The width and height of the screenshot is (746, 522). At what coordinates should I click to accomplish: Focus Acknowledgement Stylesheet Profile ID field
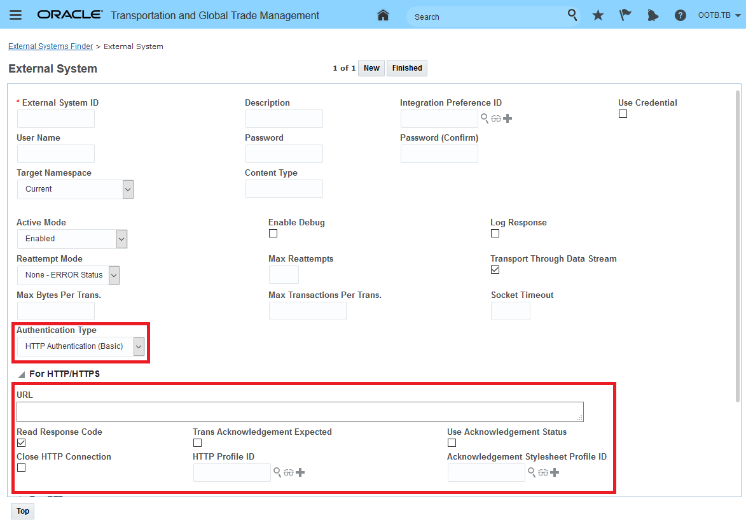487,472
